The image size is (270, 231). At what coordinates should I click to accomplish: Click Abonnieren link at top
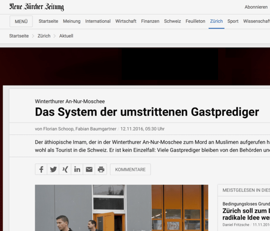pos(256,7)
